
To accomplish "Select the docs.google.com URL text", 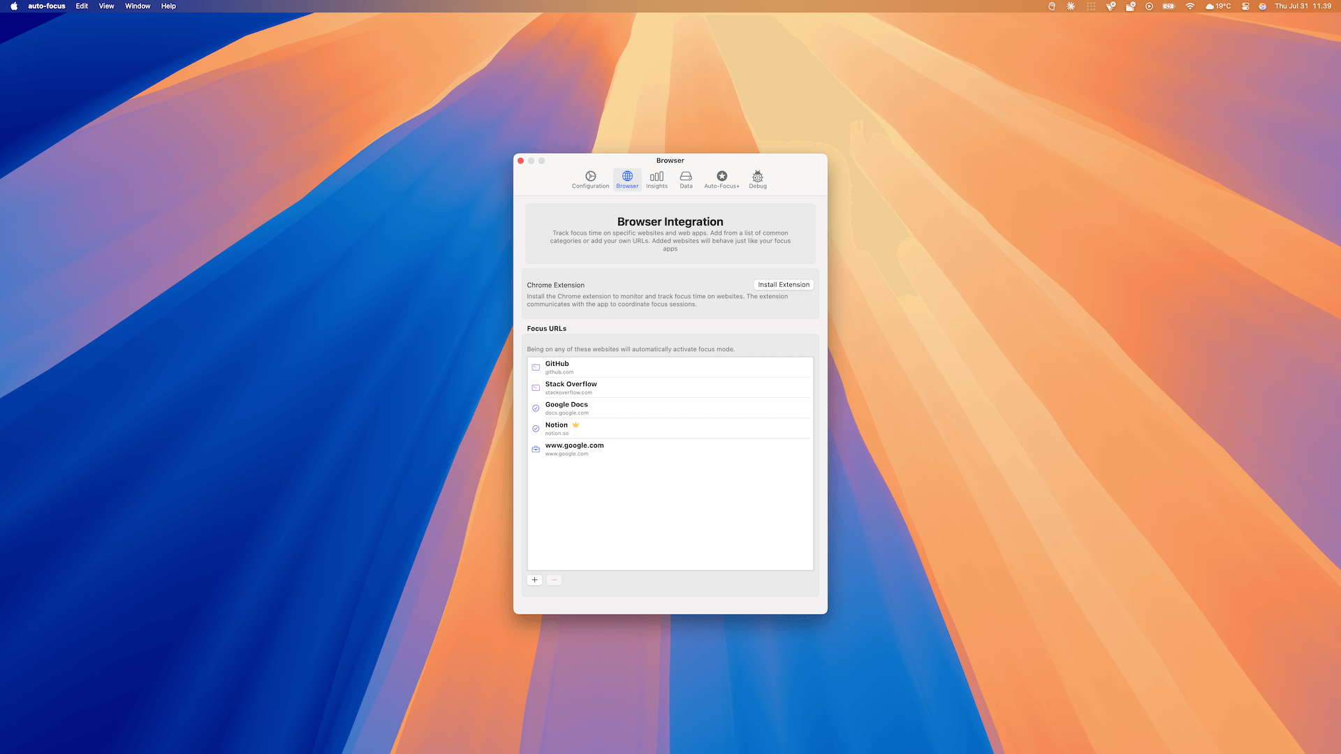I will click(x=567, y=413).
